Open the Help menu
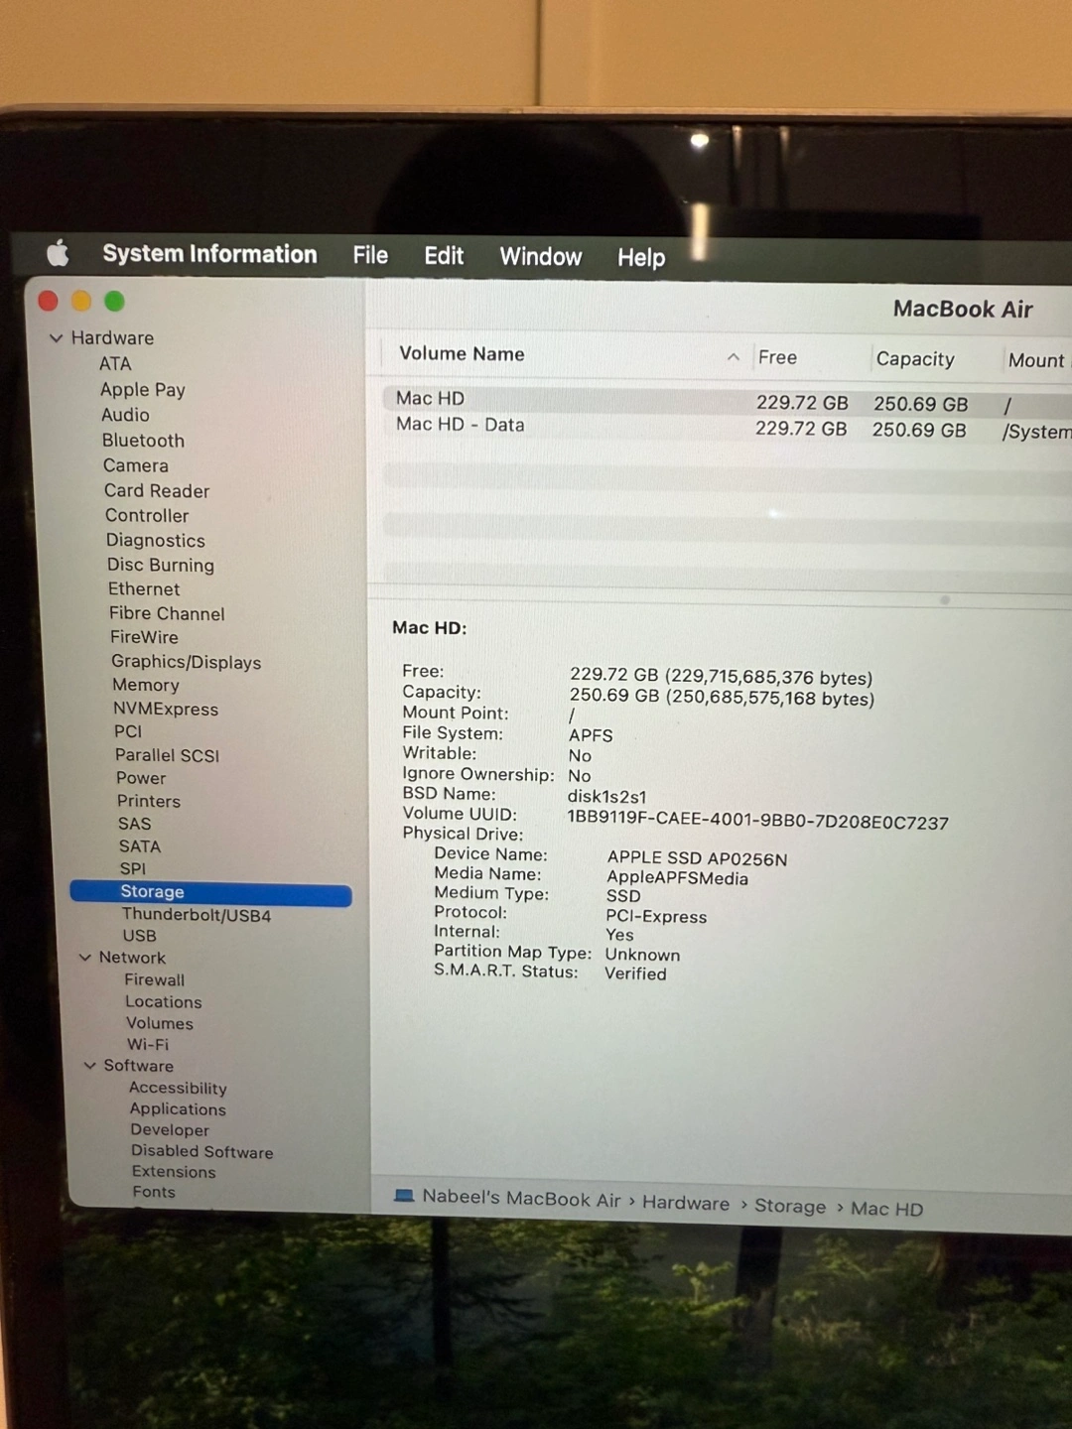The width and height of the screenshot is (1072, 1429). point(641,258)
